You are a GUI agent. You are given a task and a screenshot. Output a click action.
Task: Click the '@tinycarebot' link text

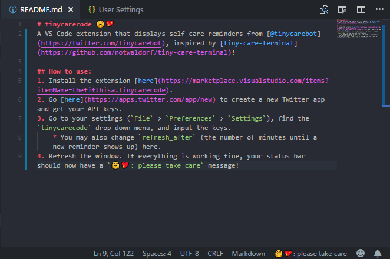click(293, 34)
